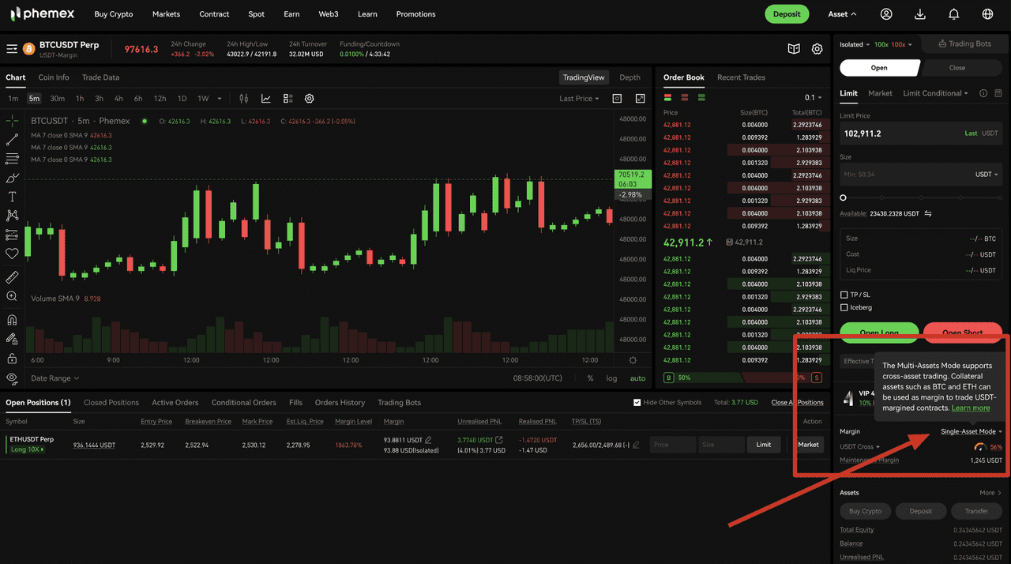
Task: Edit margin pencil icon for ETHUSDT position
Action: (428, 439)
